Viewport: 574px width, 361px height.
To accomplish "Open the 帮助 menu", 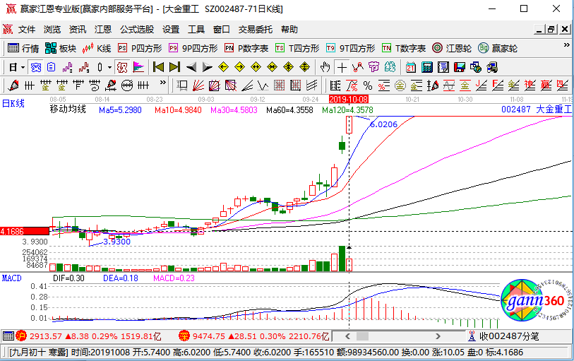I will coord(289,29).
